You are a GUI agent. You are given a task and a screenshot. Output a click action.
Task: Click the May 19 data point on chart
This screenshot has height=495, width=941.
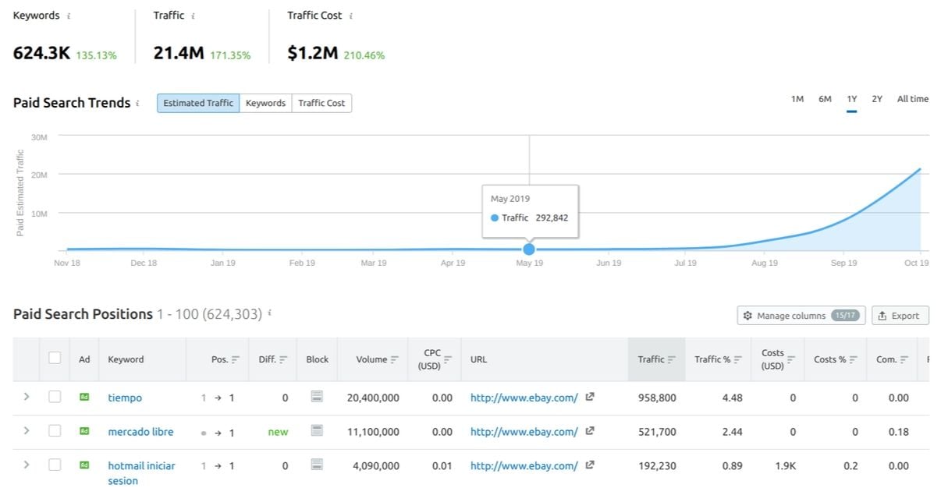(529, 249)
